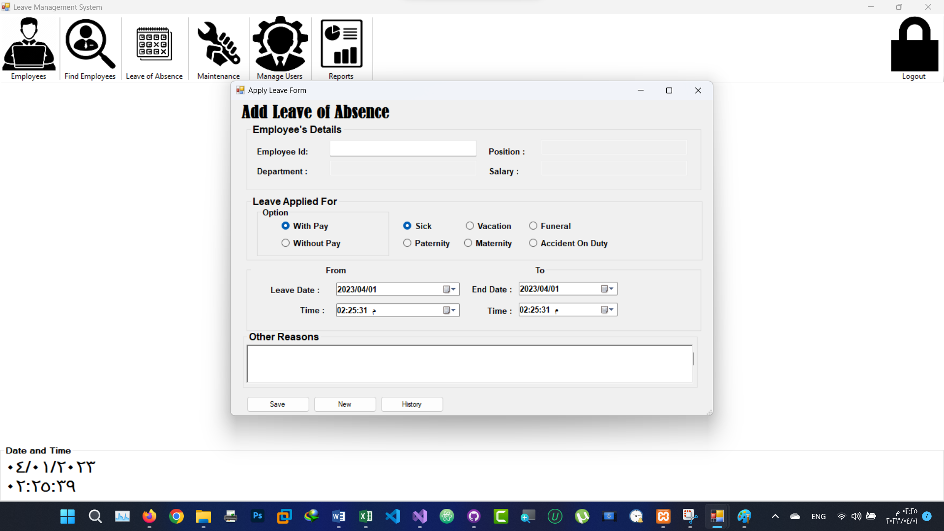Image resolution: width=944 pixels, height=531 pixels.
Task: Select the Leave of Absence icon
Action: pos(154,48)
